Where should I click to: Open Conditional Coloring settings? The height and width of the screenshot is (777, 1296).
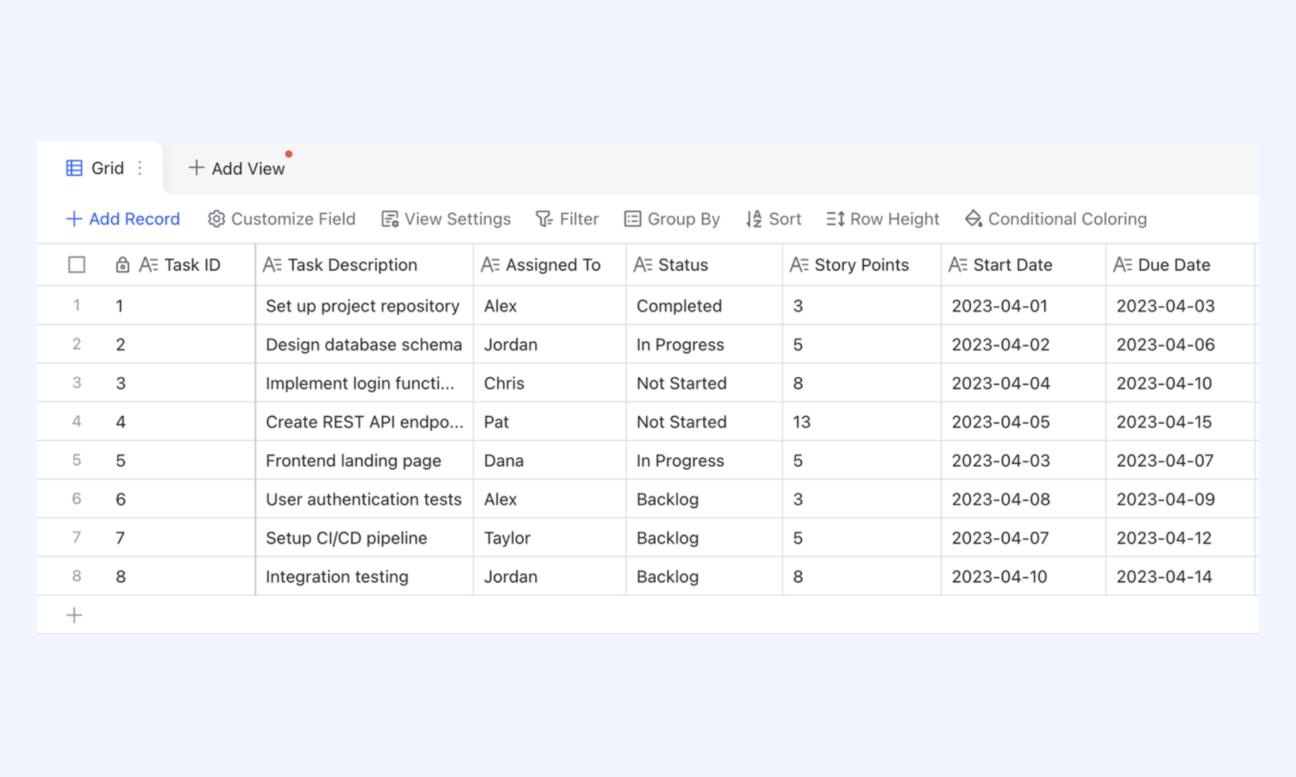1056,219
